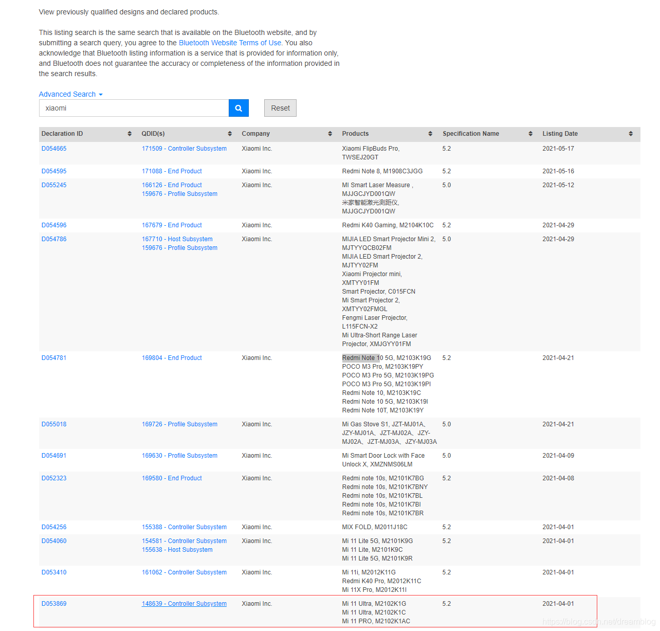Click the Reset button
Screen dimensions: 660x631
[280, 108]
